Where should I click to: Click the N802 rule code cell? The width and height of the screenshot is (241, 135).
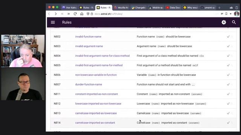pos(57,37)
